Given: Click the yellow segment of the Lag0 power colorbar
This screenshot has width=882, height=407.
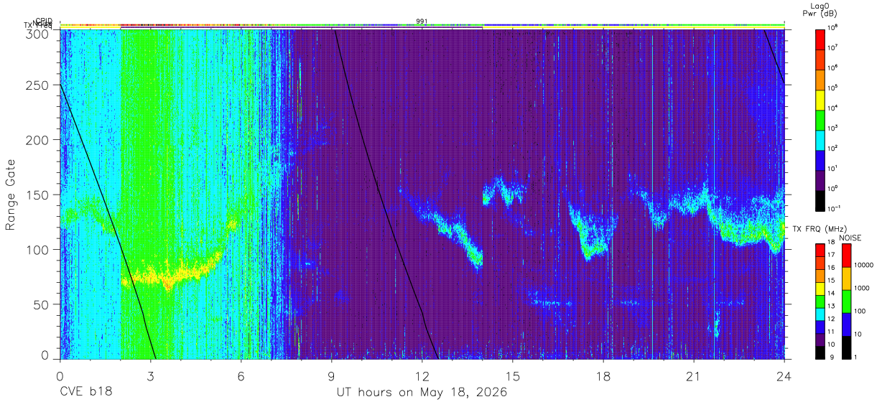Looking at the screenshot, I should pos(820,98).
